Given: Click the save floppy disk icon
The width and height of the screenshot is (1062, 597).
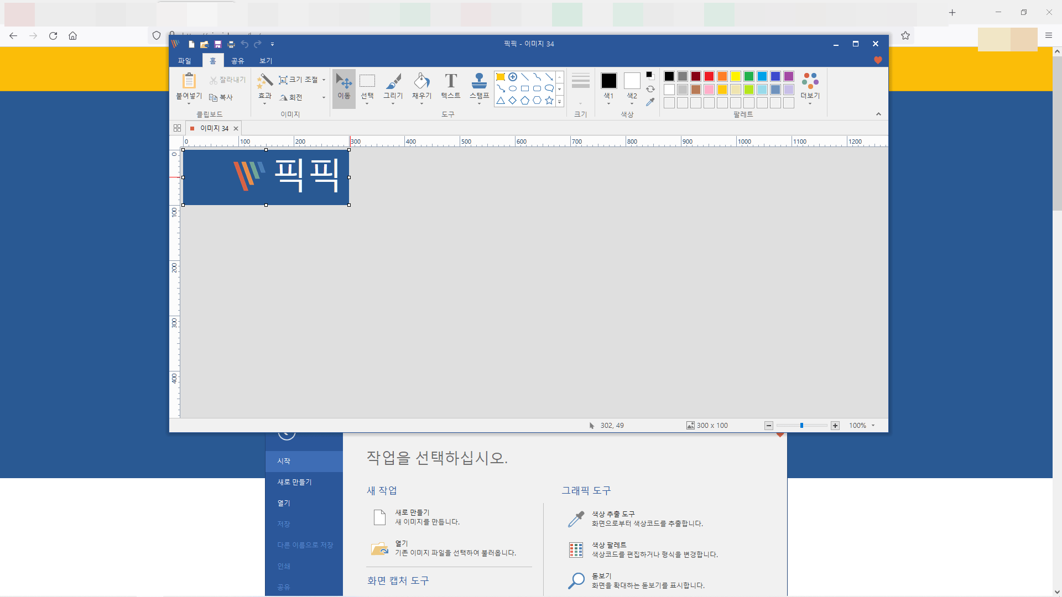Looking at the screenshot, I should 218,44.
